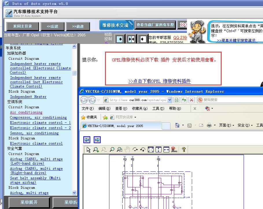Open Electronic climate control - 1 link

click(x=40, y=123)
